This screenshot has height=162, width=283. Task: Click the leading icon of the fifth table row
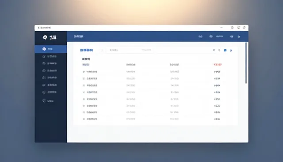click(84, 99)
